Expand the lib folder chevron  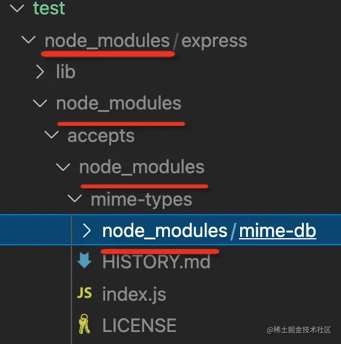pyautogui.click(x=40, y=72)
